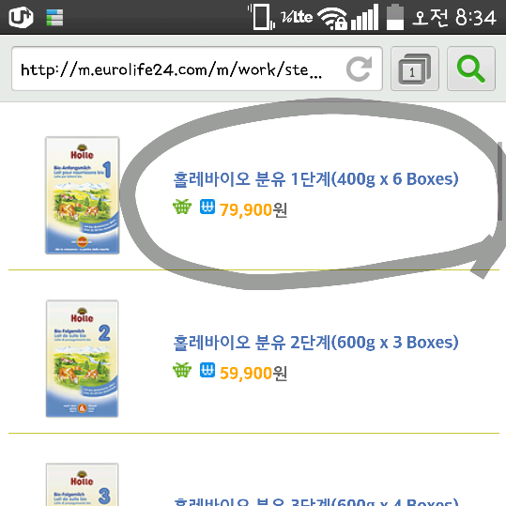Select the Holle stage 3 box thumbnail
506x506 pixels.
83,484
